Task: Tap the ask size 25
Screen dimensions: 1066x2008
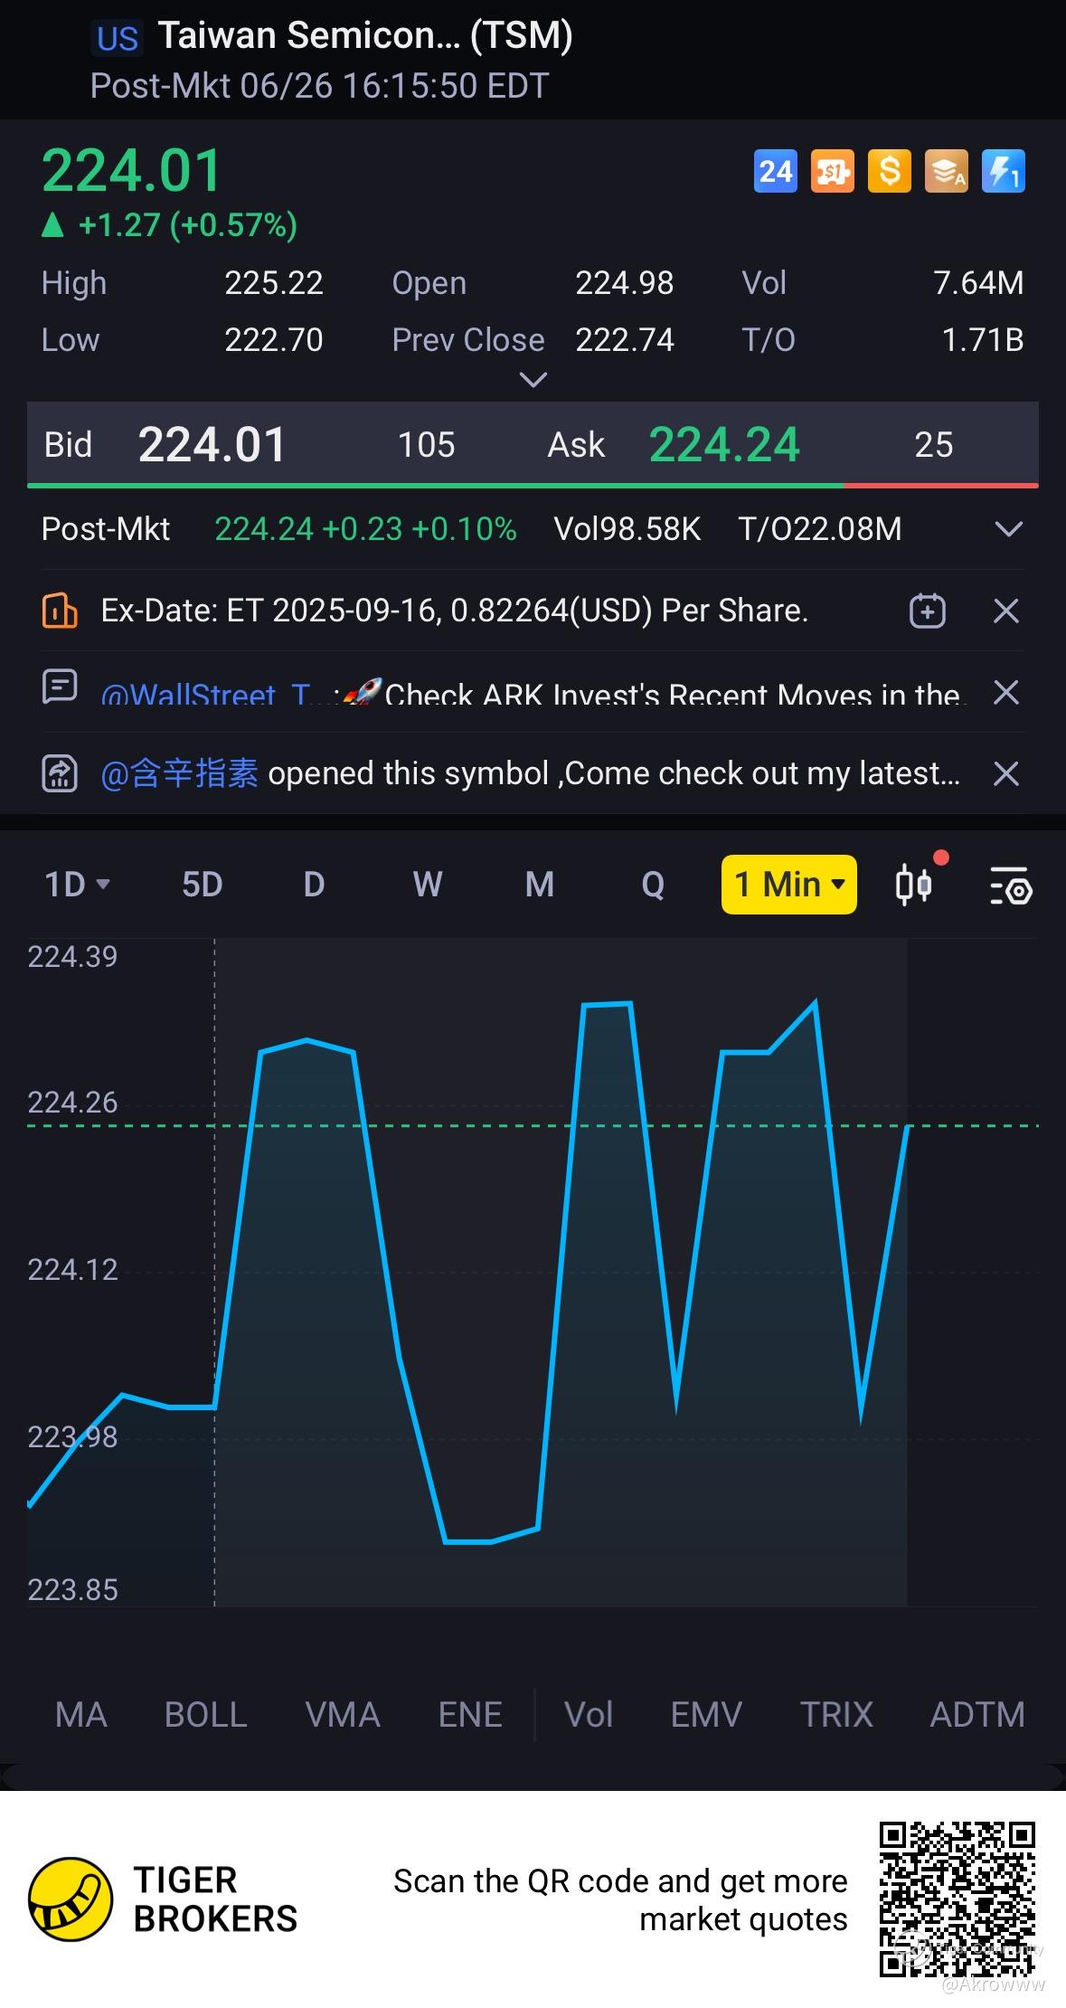Action: [933, 445]
